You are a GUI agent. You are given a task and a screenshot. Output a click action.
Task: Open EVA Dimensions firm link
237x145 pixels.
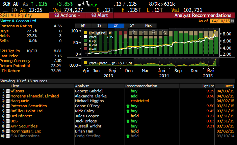coord(25,136)
